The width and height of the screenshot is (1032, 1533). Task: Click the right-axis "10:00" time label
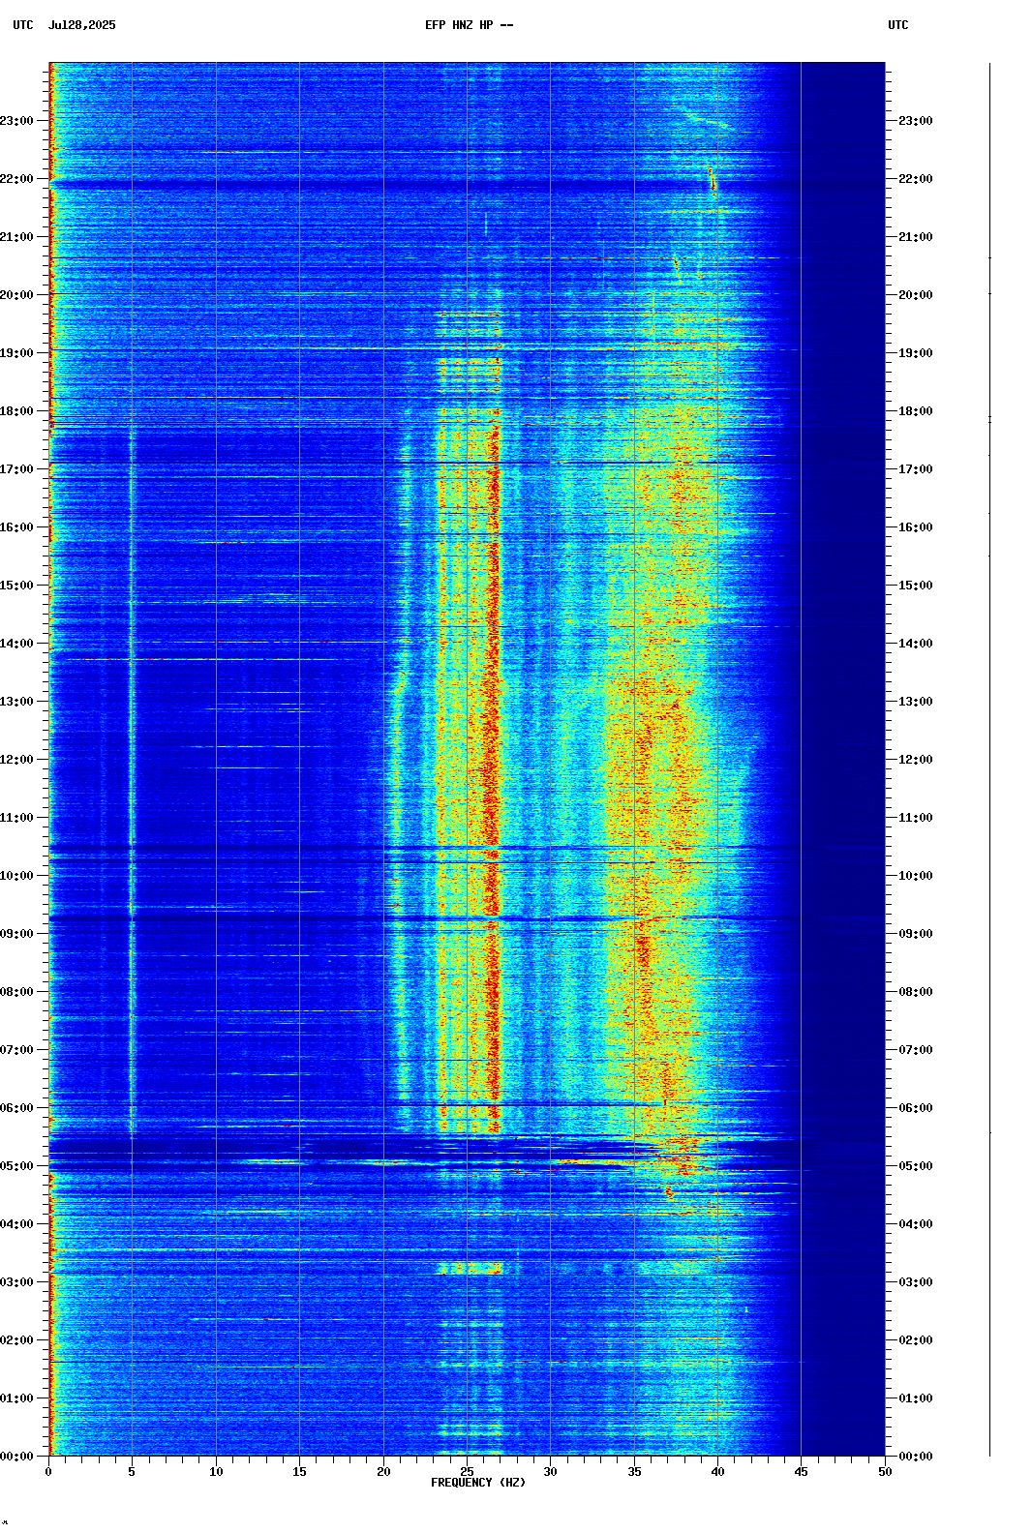(916, 876)
